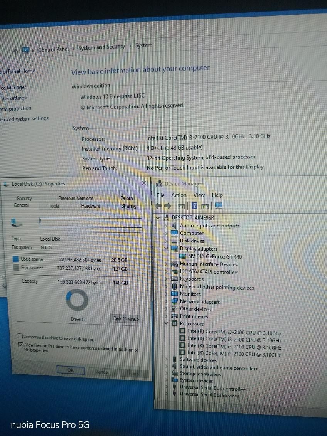Select the NVIDIA GeForce GT 440 device icon
This screenshot has width=327, height=436.
pos(182,256)
